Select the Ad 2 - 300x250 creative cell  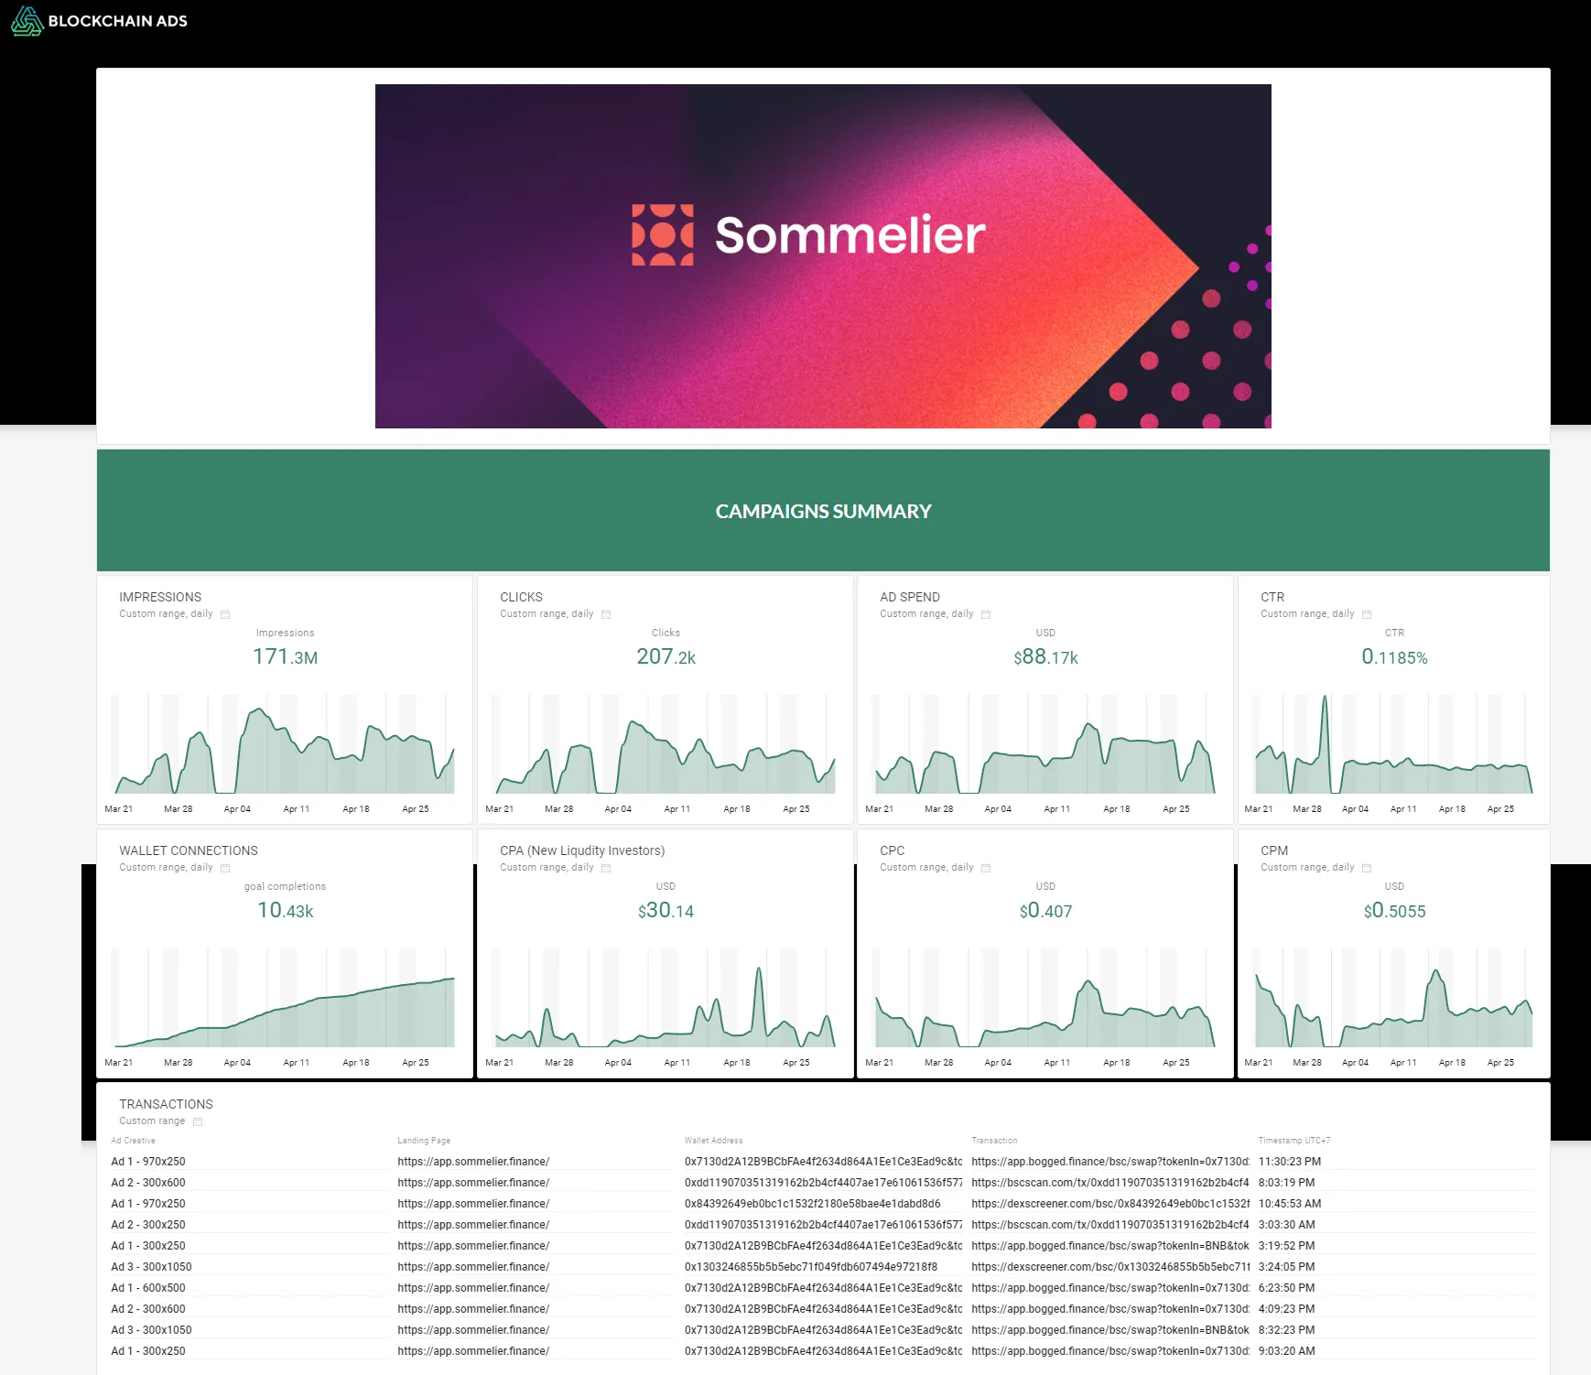tap(148, 1225)
